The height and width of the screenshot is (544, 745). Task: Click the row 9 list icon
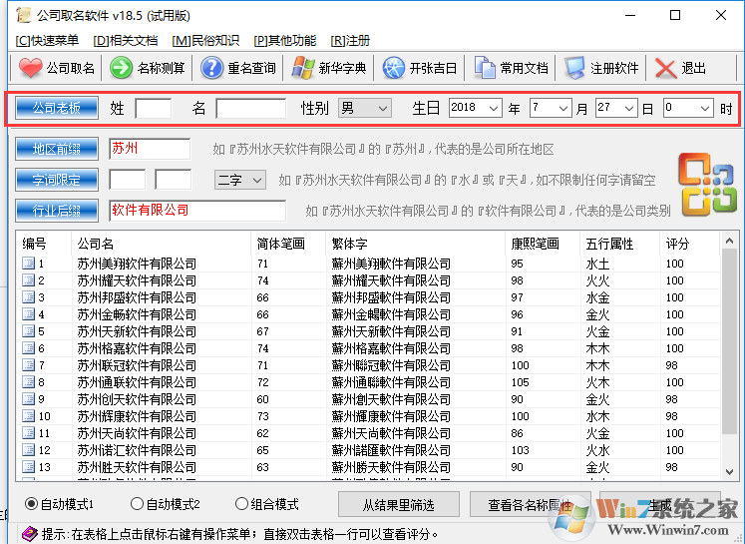28,399
